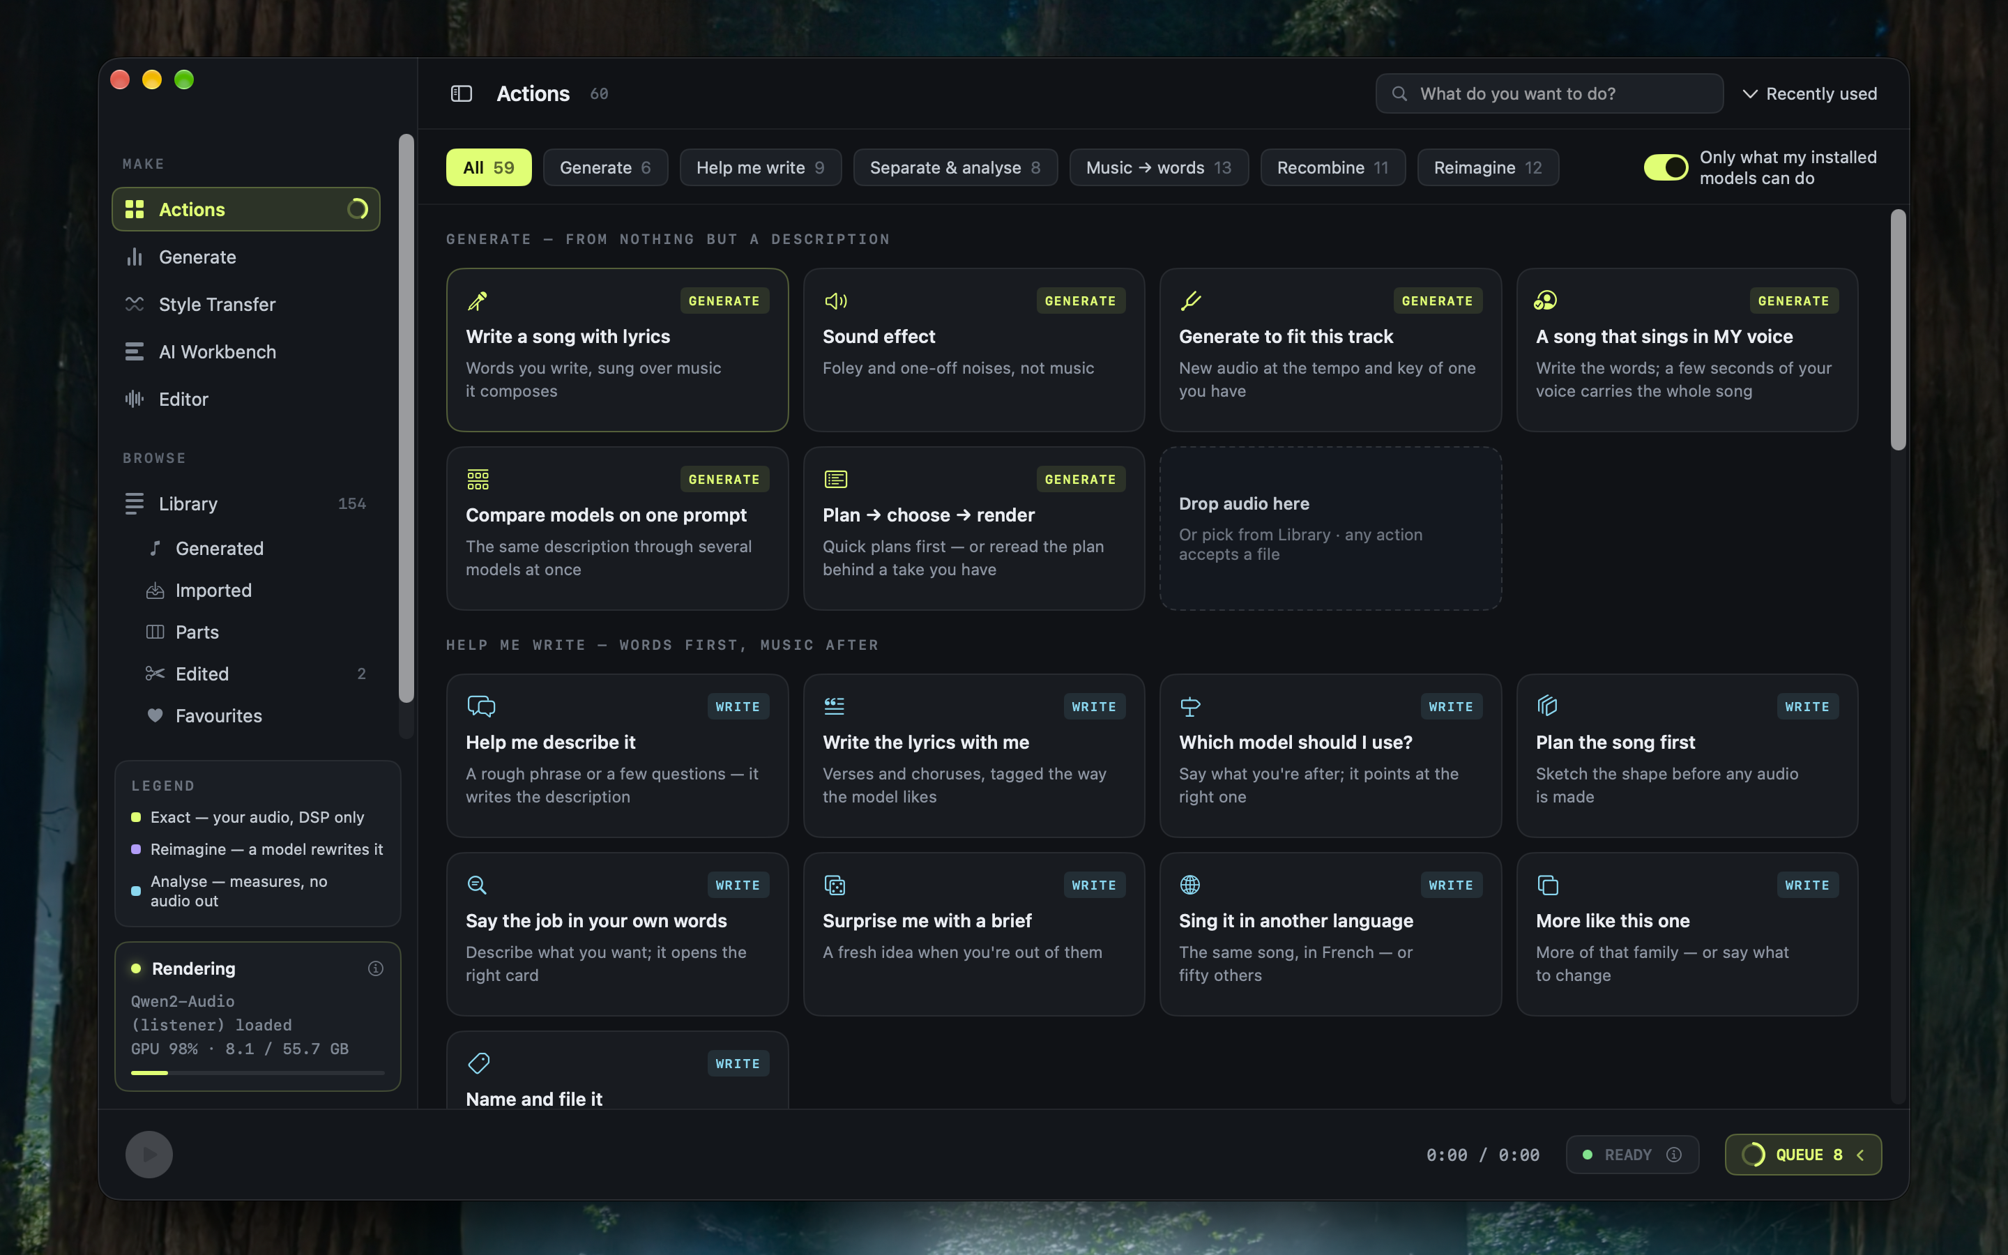Click the READY status info icon
Image resolution: width=2008 pixels, height=1255 pixels.
1673,1155
